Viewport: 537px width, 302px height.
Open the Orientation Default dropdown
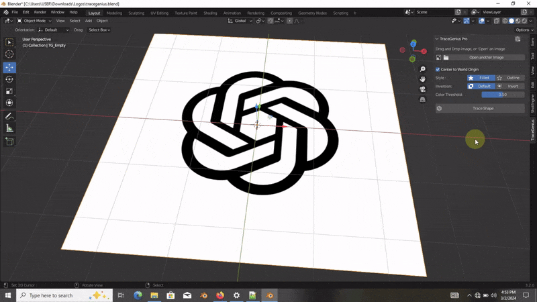[54, 30]
